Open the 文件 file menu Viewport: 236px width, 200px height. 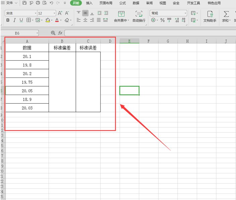(x=9, y=3)
